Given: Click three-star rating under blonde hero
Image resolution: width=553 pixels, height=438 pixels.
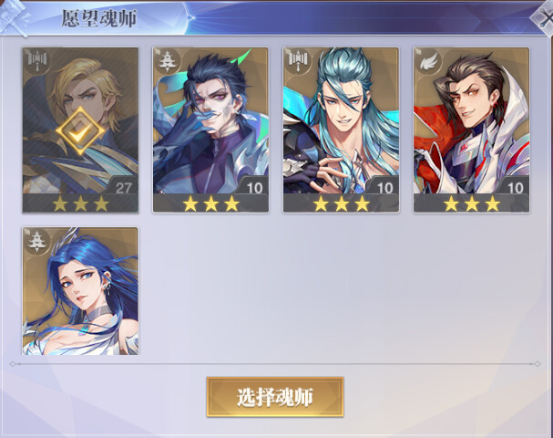Looking at the screenshot, I should point(80,203).
